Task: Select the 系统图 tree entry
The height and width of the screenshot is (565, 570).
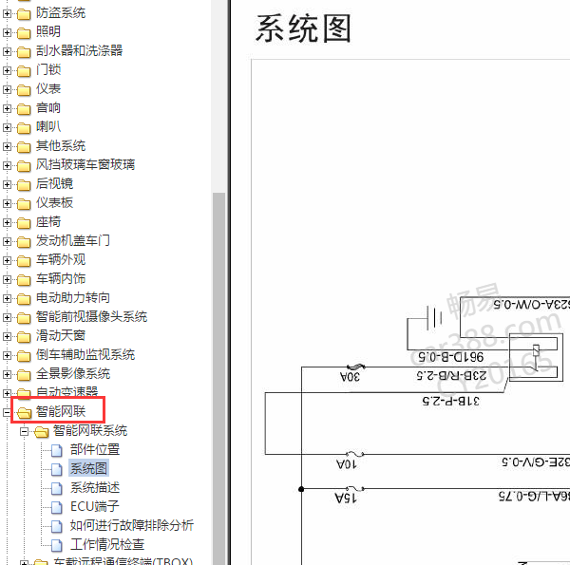Action: (88, 468)
